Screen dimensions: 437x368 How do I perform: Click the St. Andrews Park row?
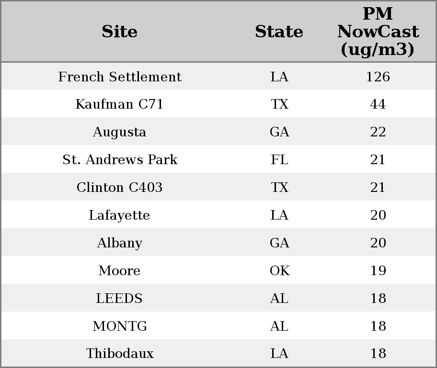[x=119, y=160]
